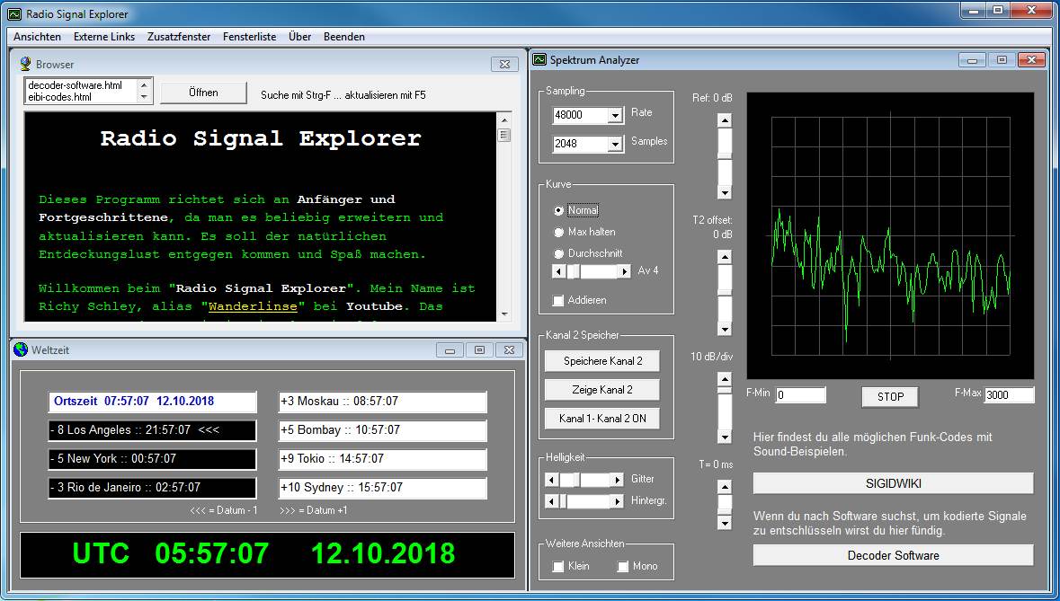Click the Weltzeit window globe icon
The width and height of the screenshot is (1060, 601).
tap(21, 349)
